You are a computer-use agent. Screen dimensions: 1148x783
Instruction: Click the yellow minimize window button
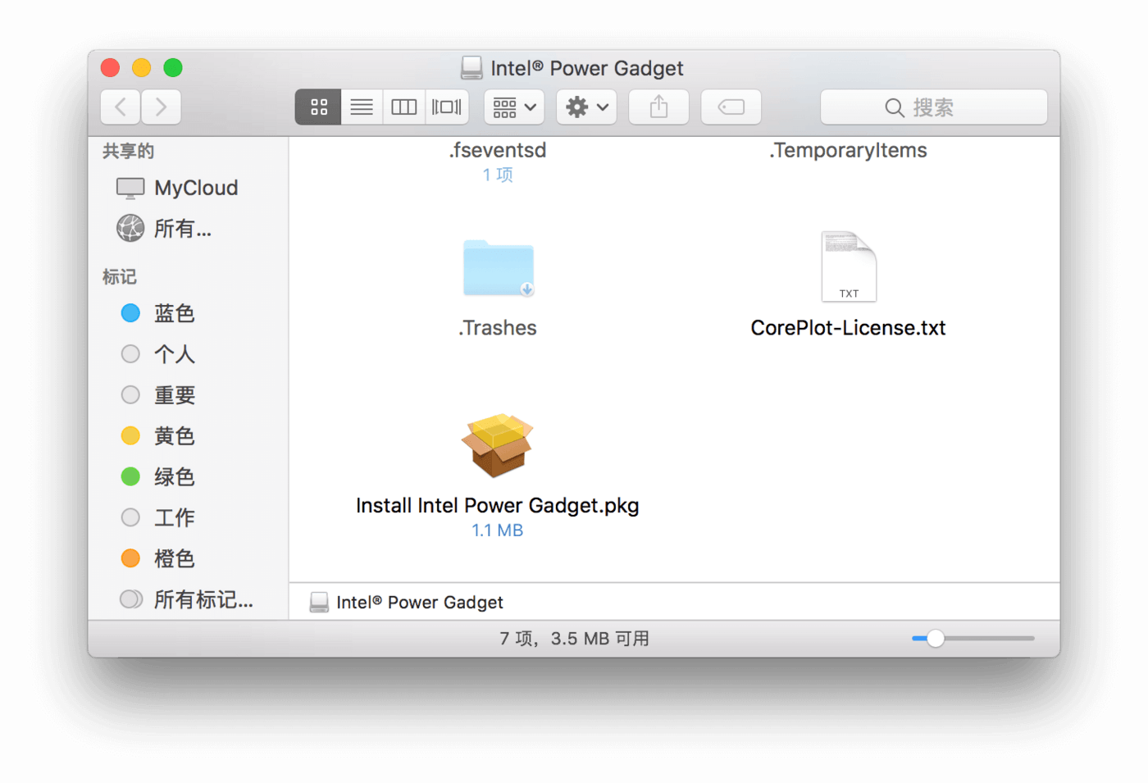[x=142, y=67]
